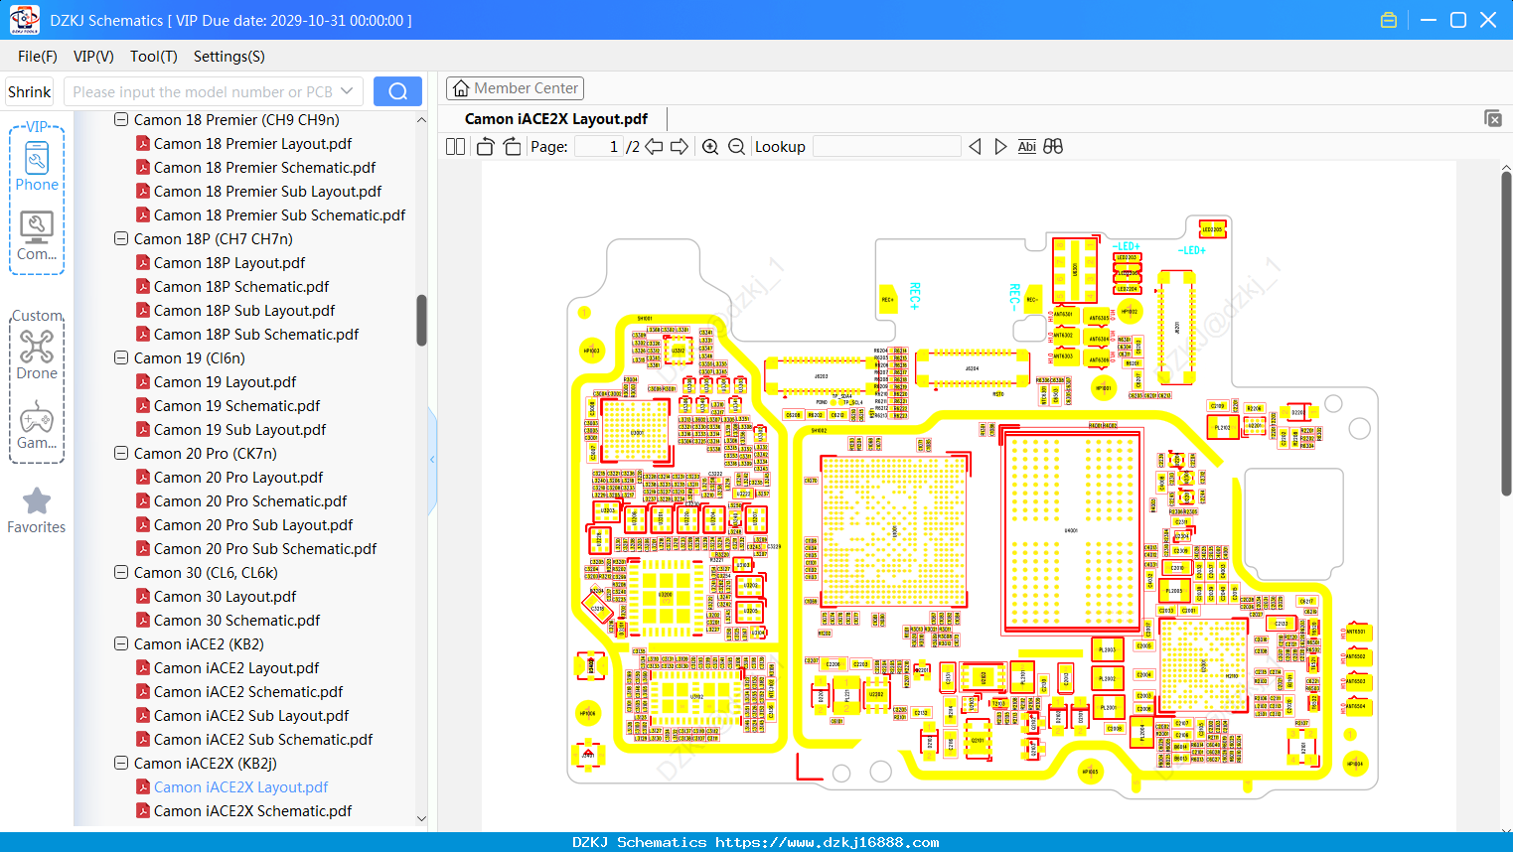
Task: Collapse the Camon 18P (CH7 CH7n) node
Action: pos(121,239)
